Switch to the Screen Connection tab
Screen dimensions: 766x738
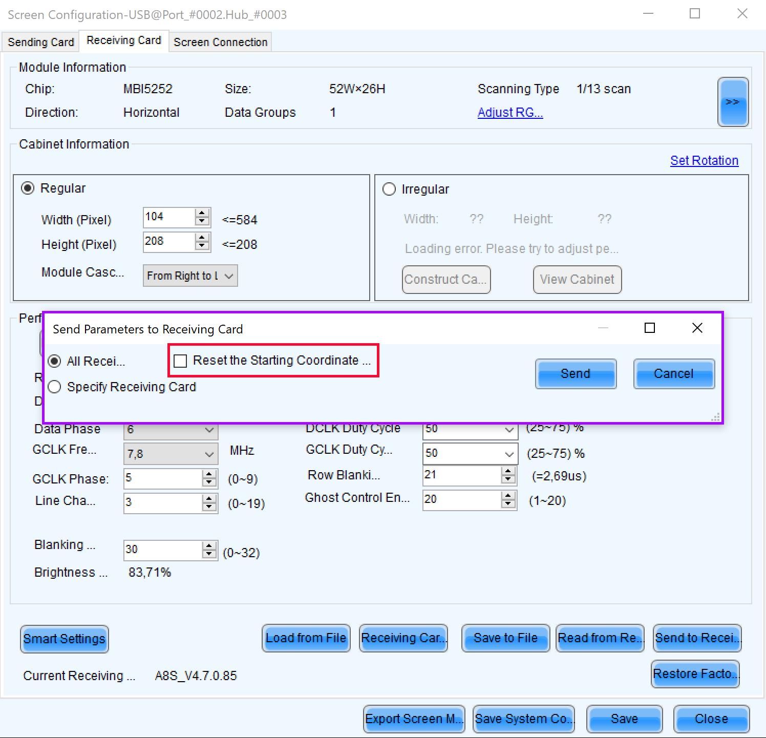pos(220,42)
